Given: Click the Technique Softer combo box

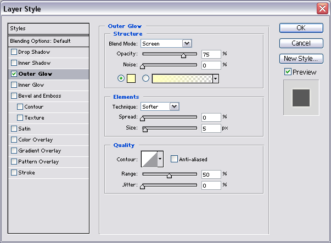Looking at the screenshot, I should point(160,106).
